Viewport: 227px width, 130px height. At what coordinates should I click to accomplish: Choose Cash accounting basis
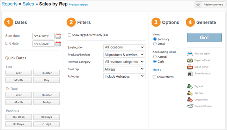click(x=155, y=62)
